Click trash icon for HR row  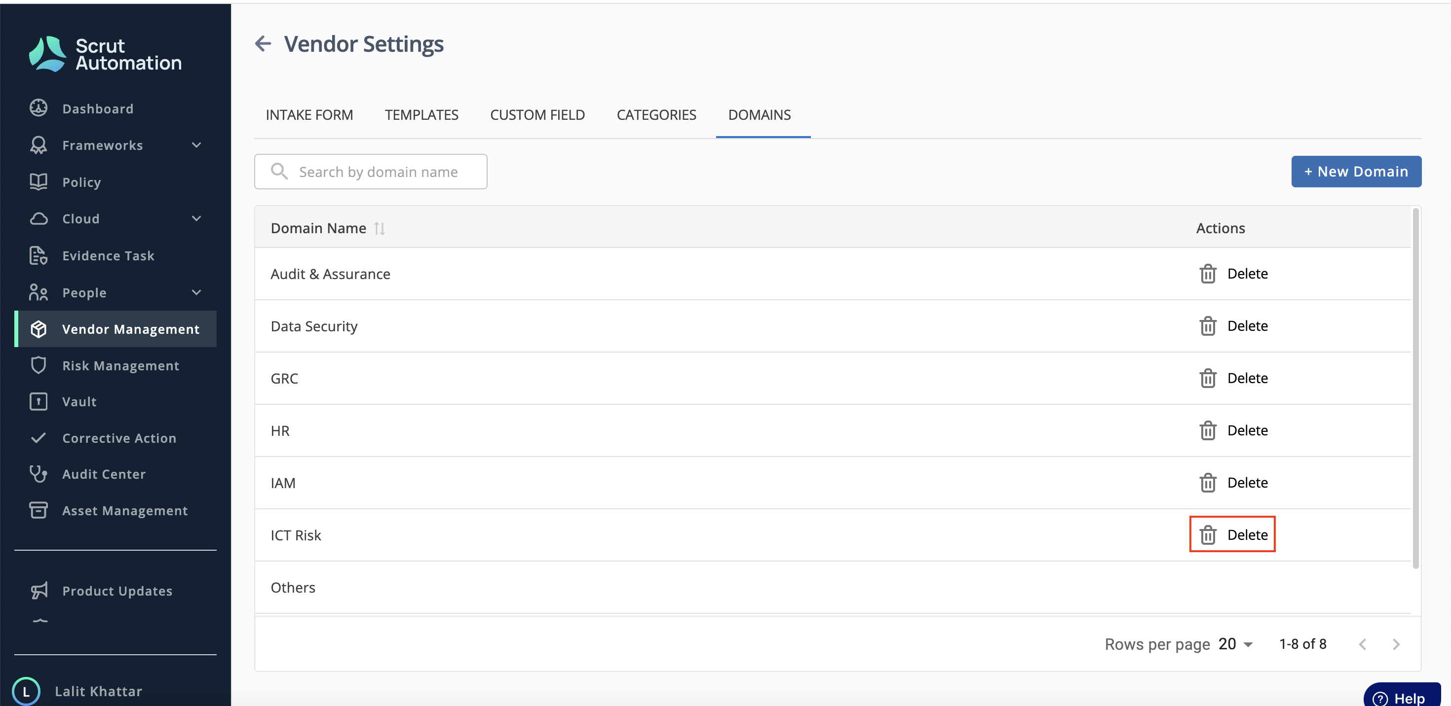click(x=1208, y=431)
